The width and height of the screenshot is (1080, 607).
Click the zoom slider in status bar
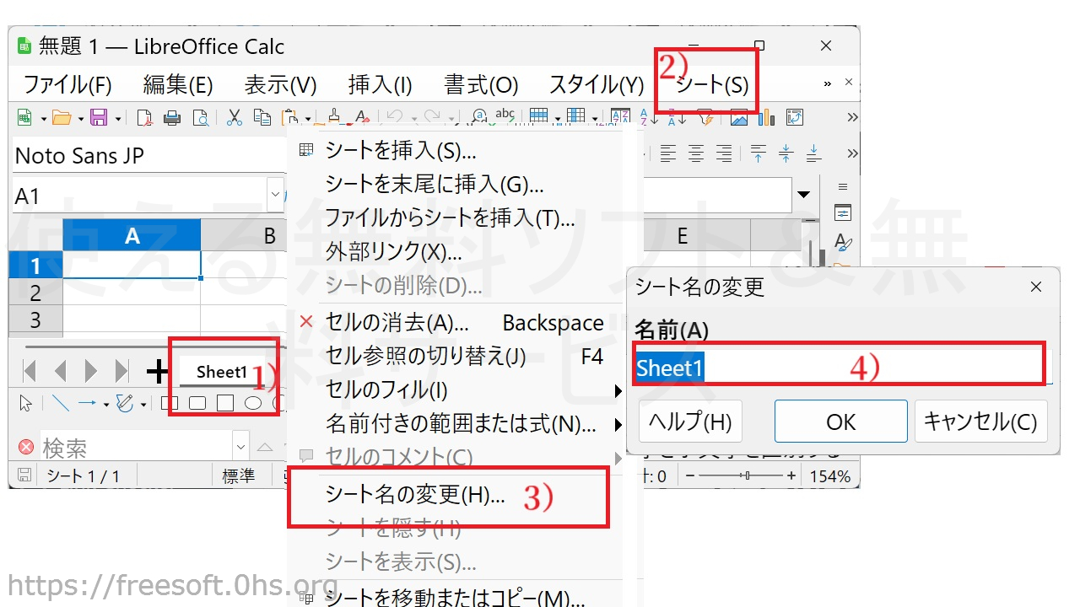point(742,476)
